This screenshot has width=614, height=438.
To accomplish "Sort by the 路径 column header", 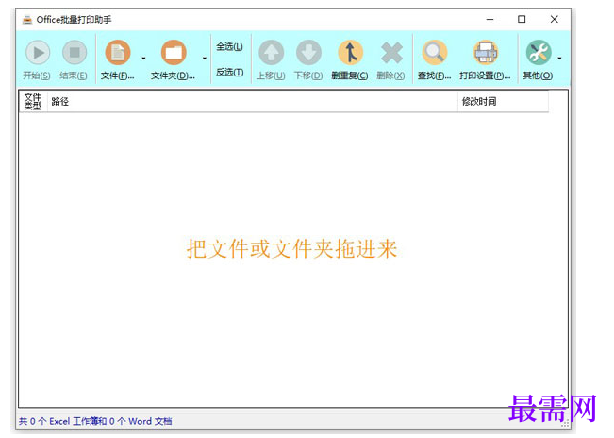I will tap(253, 102).
